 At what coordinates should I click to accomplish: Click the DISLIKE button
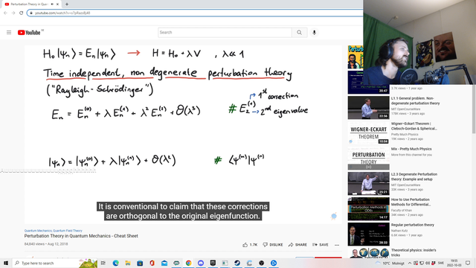click(x=273, y=245)
